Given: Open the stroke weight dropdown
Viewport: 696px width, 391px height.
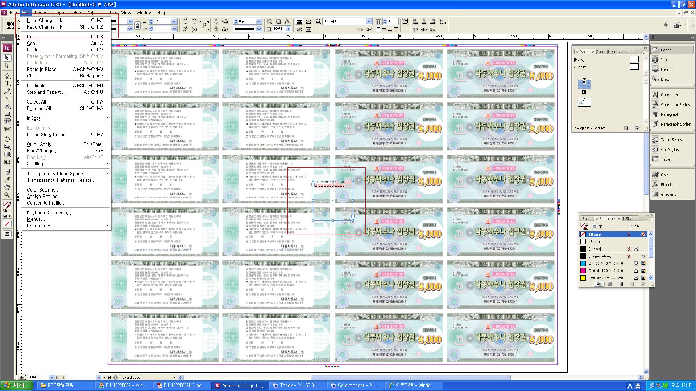Looking at the screenshot, I should coord(259,21).
